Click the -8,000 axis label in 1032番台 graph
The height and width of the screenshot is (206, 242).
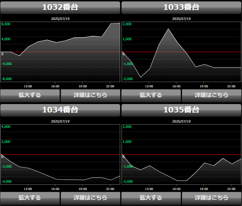7,79
